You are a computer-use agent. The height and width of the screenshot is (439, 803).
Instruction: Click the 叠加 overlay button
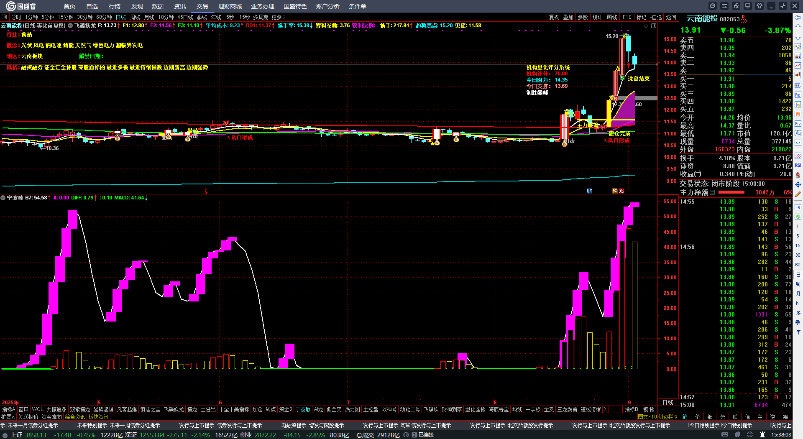click(568, 17)
